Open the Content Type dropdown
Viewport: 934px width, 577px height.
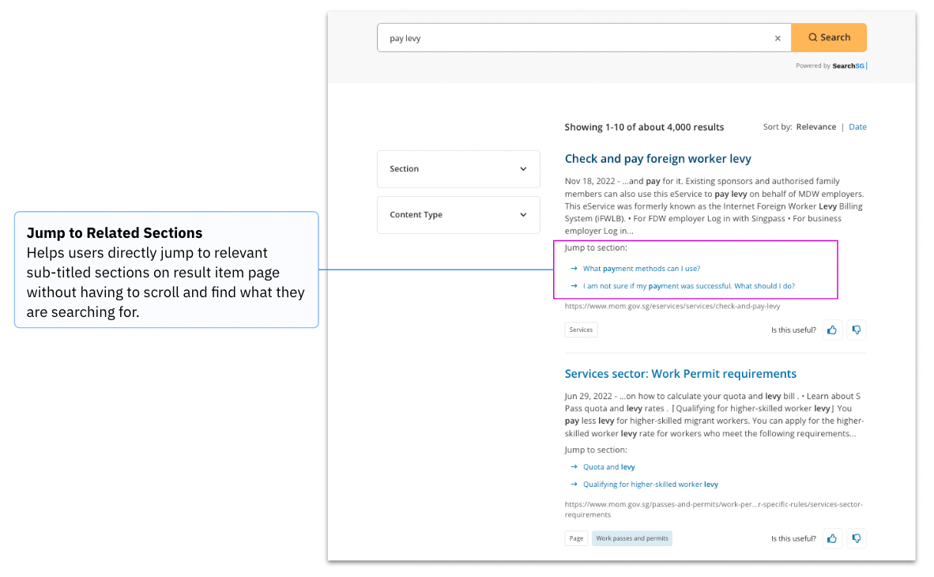pos(458,214)
